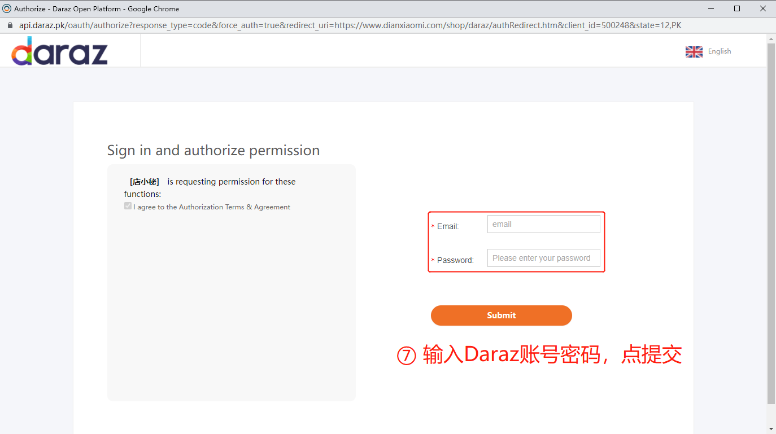
Task: Click the 'Email:' field label
Action: (x=448, y=226)
